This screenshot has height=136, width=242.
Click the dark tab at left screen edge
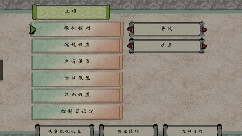coord(1,70)
